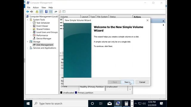Viewport: 191px width, 107px height.
Task: Select the Unallocated disk space block
Action: pos(117,88)
